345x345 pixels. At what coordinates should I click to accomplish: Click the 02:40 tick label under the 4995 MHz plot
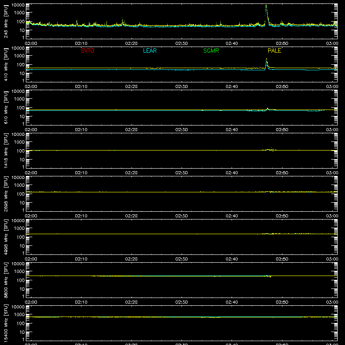point(232,259)
